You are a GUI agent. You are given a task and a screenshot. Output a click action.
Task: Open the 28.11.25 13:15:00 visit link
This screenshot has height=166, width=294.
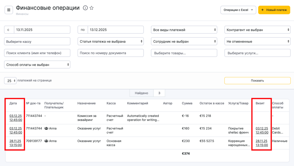coord(262,143)
